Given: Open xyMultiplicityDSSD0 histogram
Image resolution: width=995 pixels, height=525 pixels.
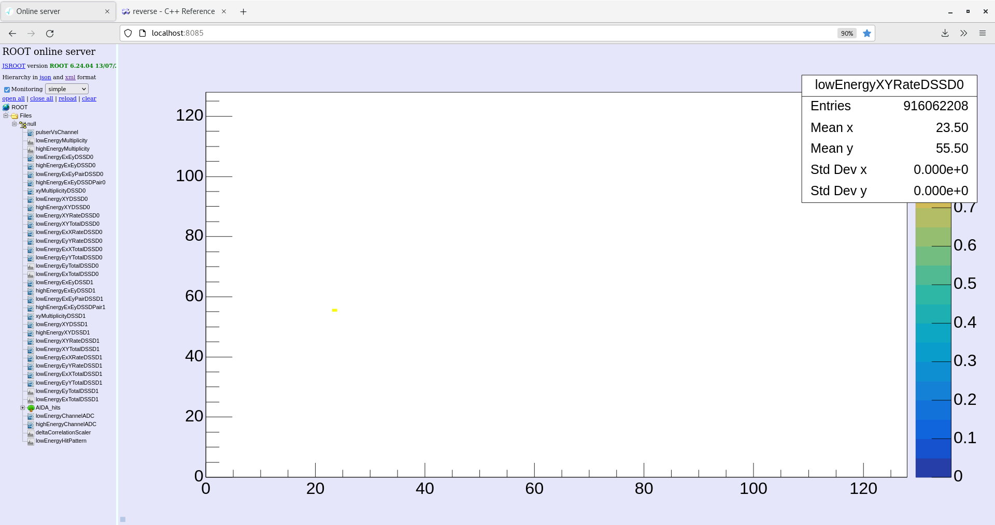Looking at the screenshot, I should [61, 191].
